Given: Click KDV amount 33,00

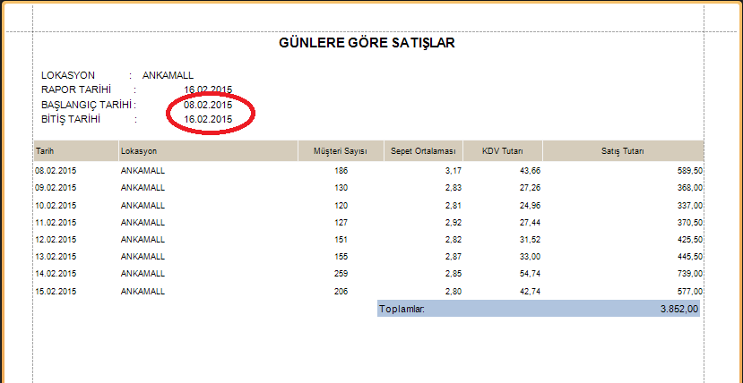Looking at the screenshot, I should (531, 256).
